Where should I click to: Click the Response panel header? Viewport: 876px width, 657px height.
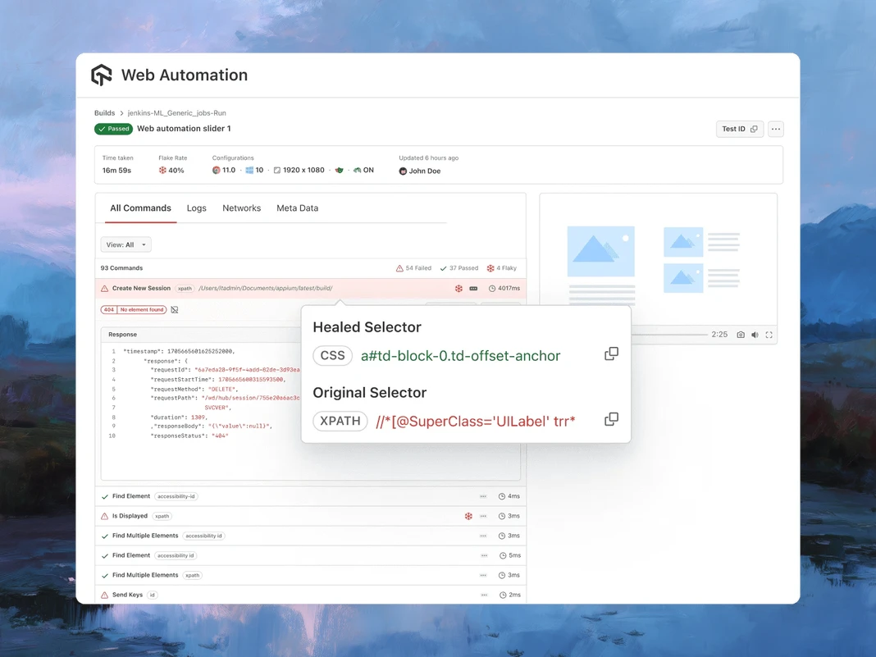[x=201, y=334]
